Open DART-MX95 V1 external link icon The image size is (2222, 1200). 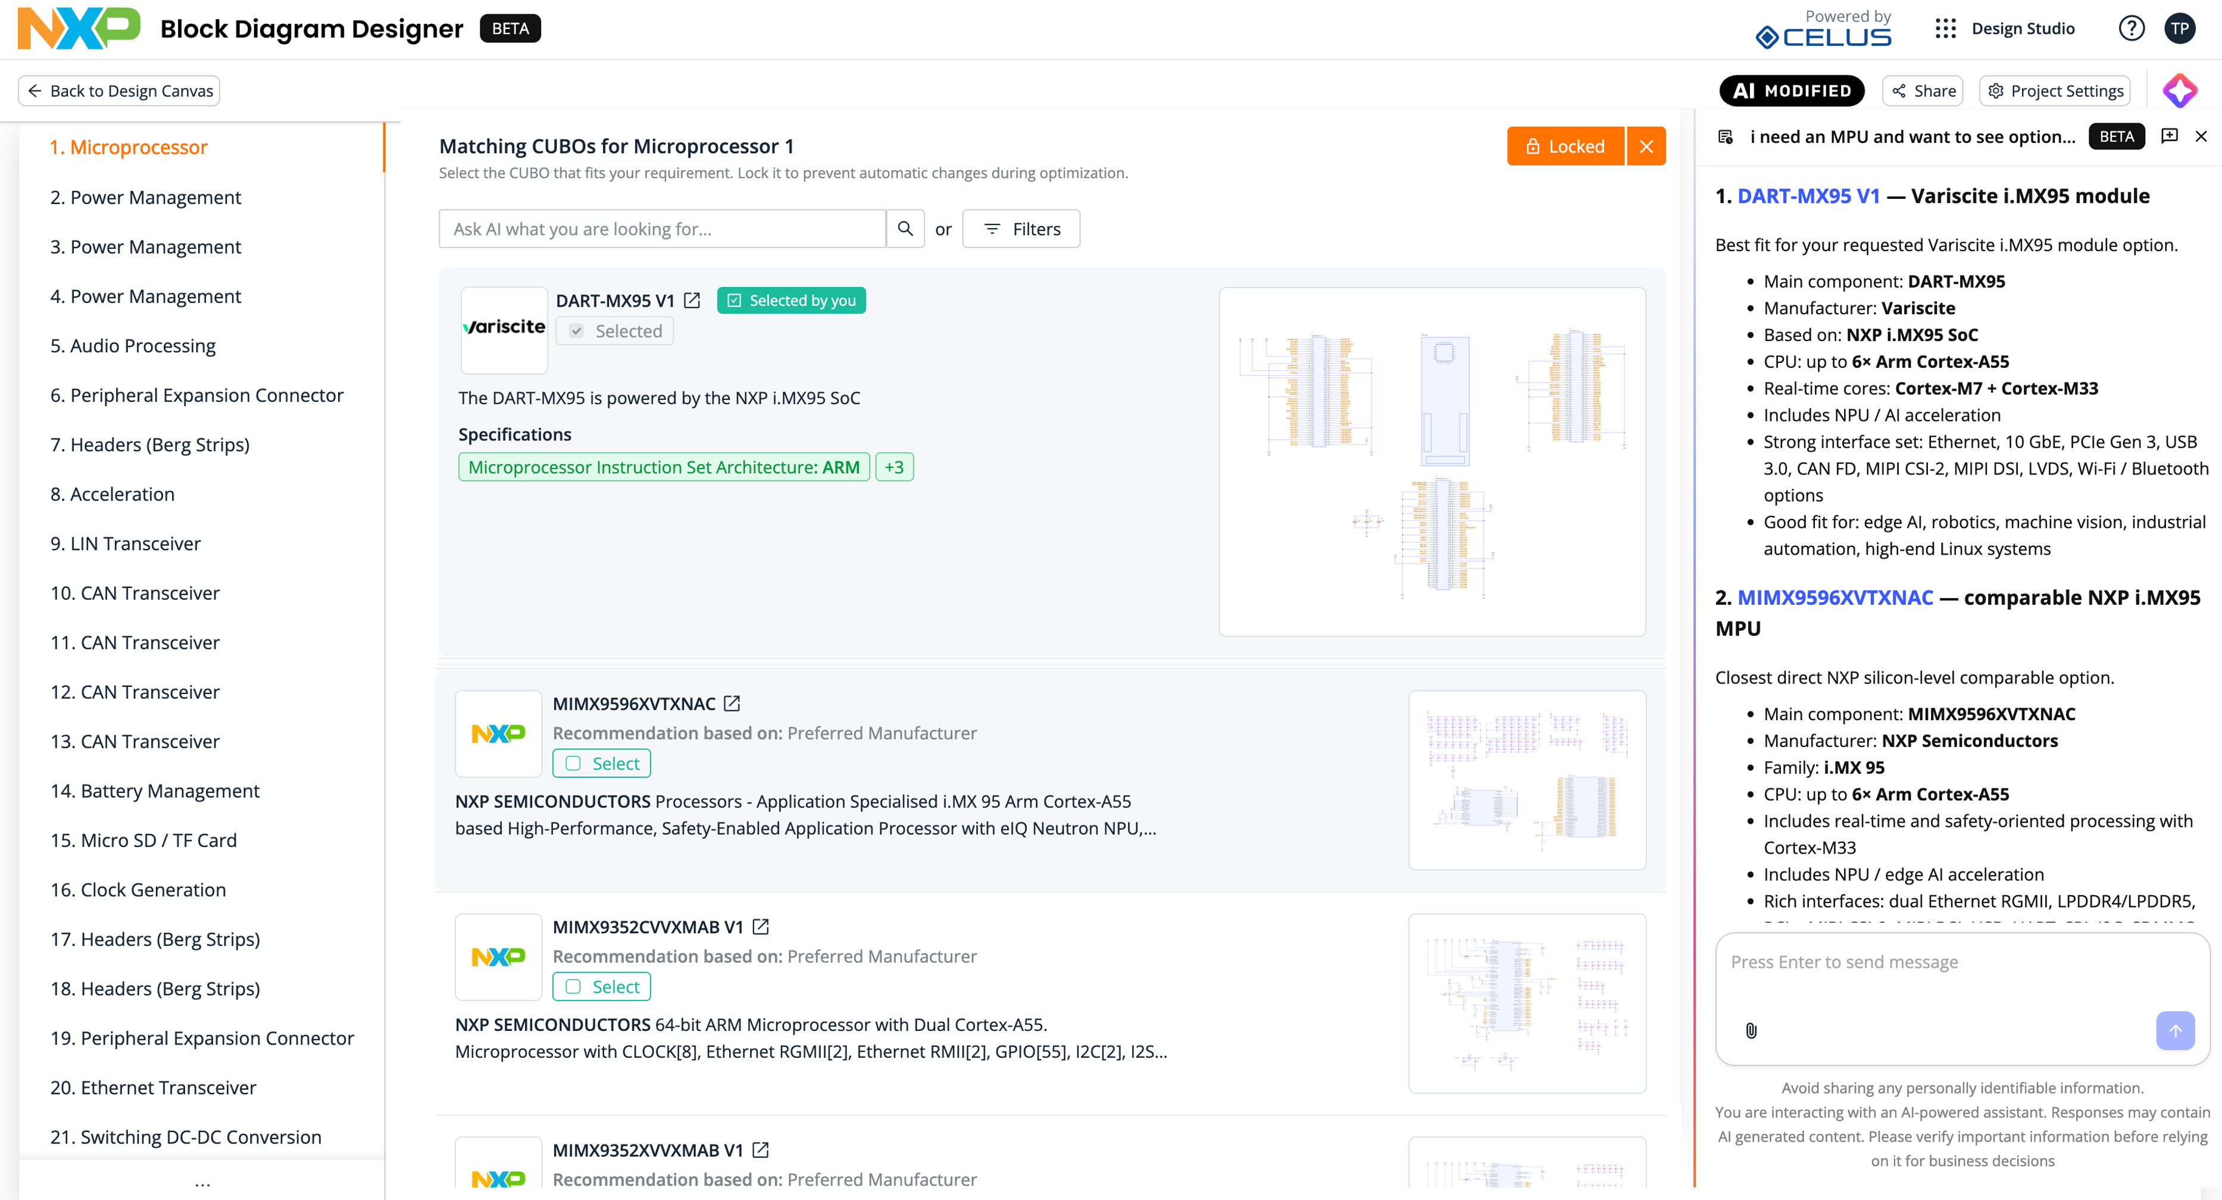click(692, 300)
